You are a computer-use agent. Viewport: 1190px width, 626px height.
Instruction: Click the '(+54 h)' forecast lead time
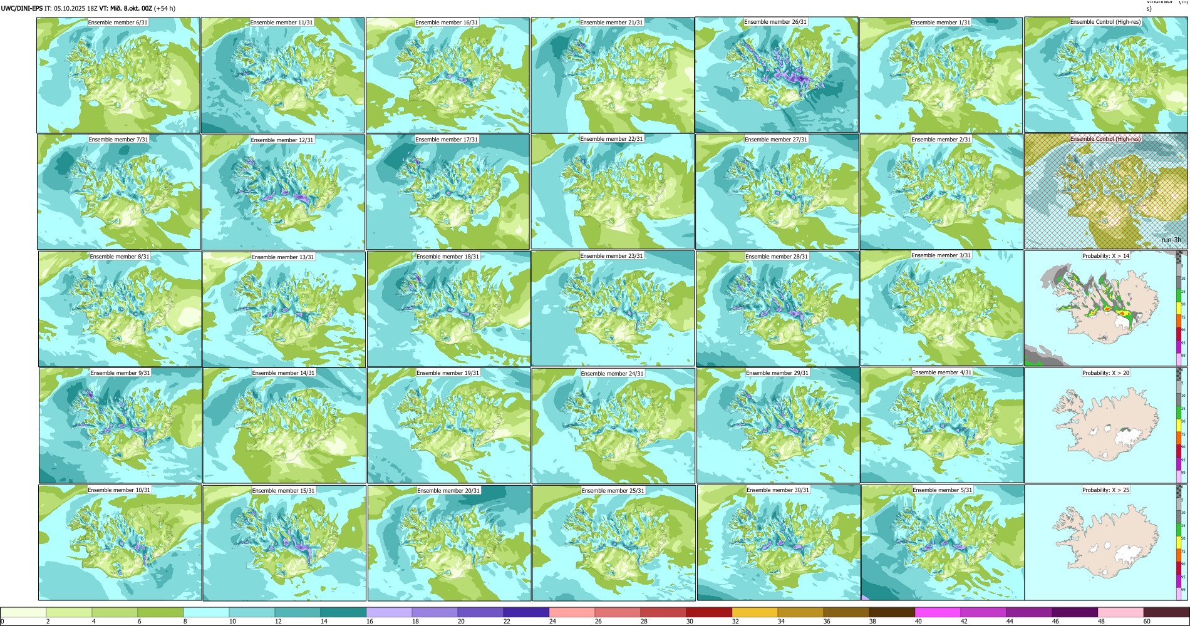click(165, 8)
